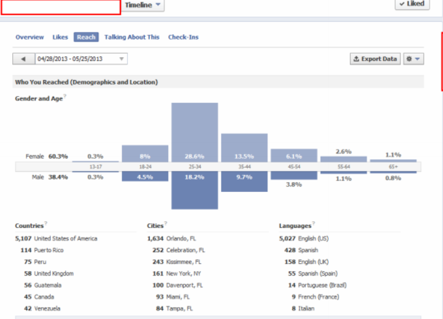Viewport: 443px width, 319px height.
Task: Open the Check-Ins tab
Action: coord(183,37)
